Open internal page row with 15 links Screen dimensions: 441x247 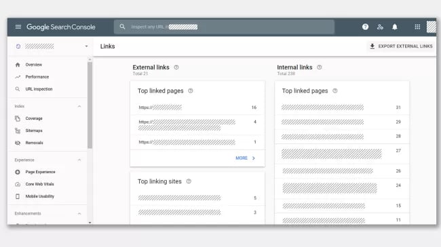(342, 206)
